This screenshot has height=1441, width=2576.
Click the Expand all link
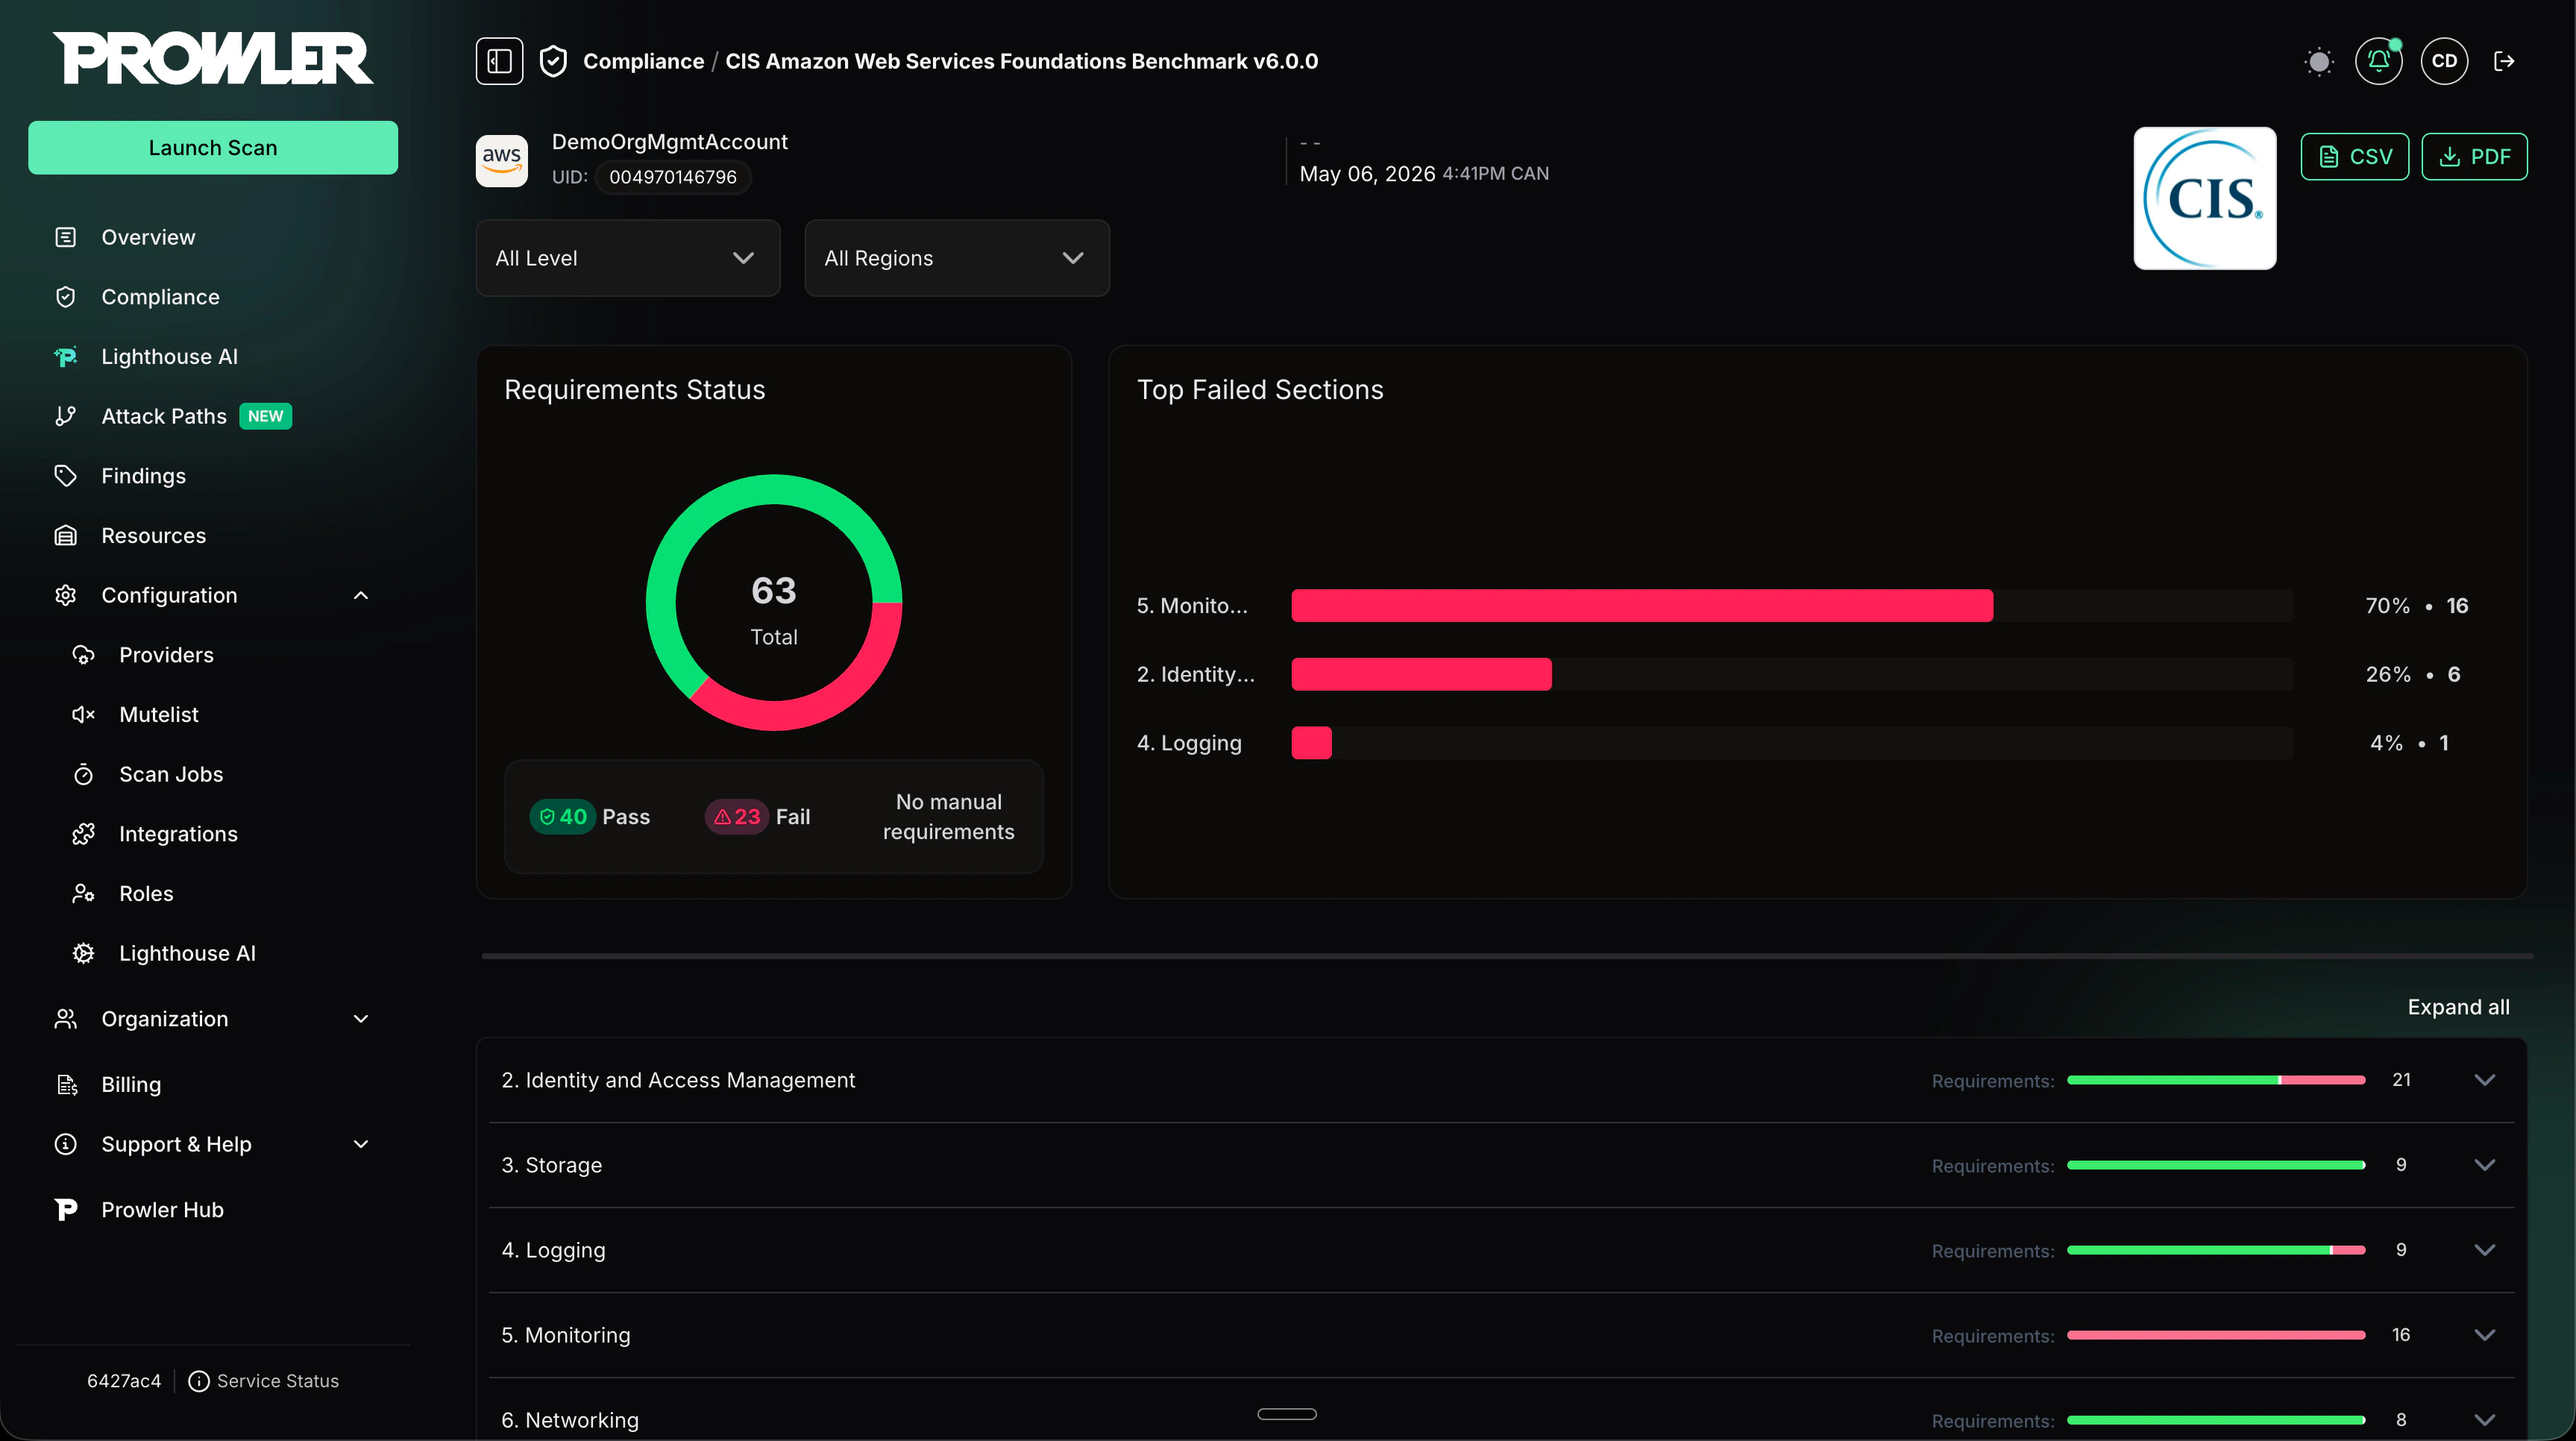[2458, 1007]
